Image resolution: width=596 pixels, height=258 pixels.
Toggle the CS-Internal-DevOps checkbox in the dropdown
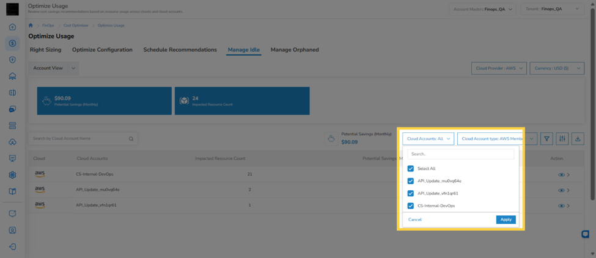(x=411, y=206)
